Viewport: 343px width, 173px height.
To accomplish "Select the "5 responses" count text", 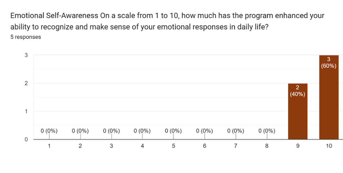I will tap(26, 37).
